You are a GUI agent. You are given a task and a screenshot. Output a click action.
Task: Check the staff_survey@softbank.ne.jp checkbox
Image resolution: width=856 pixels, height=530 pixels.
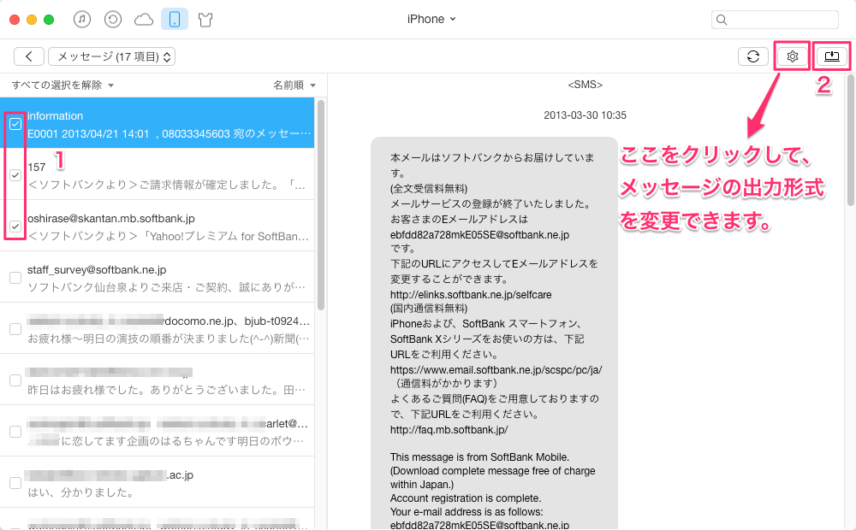pos(15,278)
